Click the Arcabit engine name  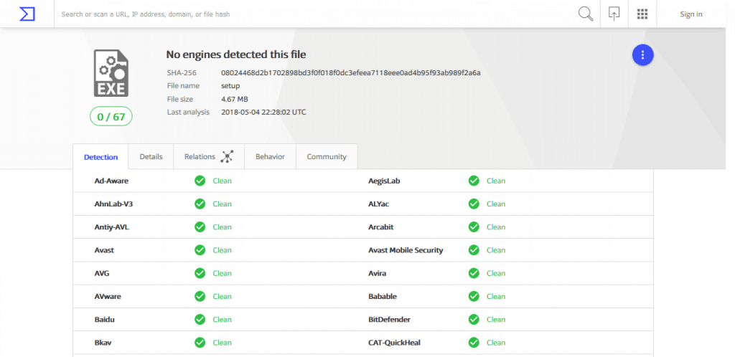380,227
